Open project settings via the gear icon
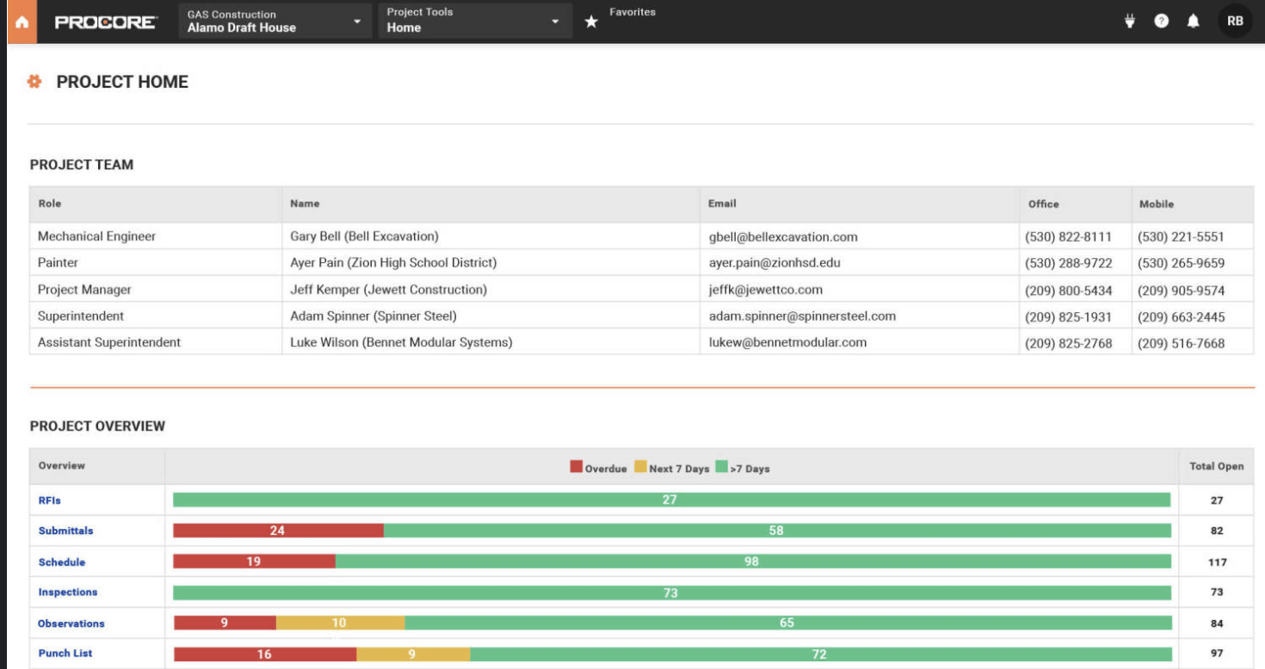Screen dimensions: 1265x669 click(x=34, y=81)
